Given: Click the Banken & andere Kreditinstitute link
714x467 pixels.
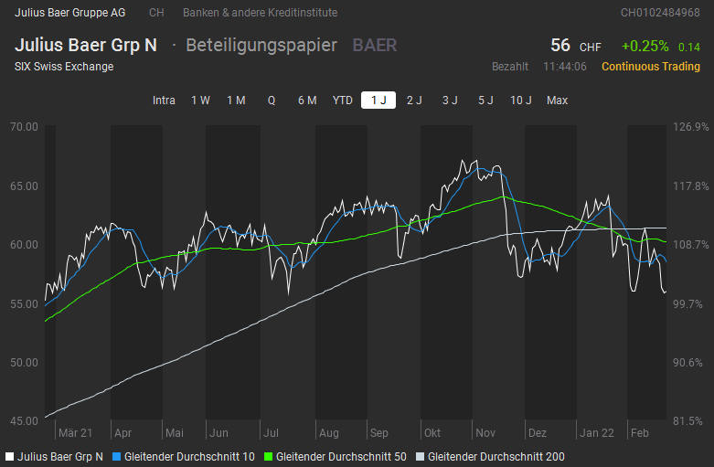Looking at the screenshot, I should click(x=260, y=13).
